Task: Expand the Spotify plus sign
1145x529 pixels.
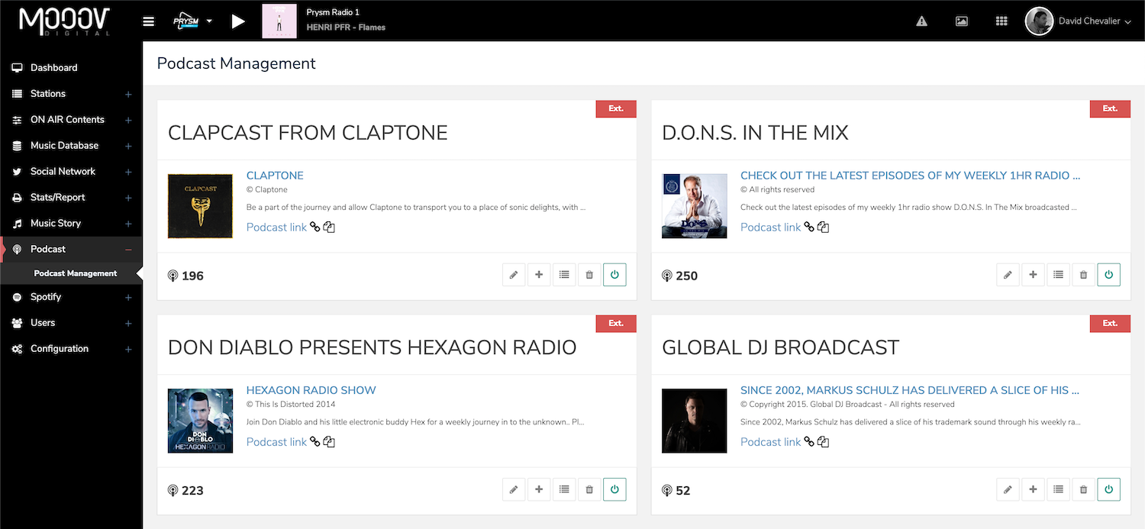Action: (x=128, y=298)
